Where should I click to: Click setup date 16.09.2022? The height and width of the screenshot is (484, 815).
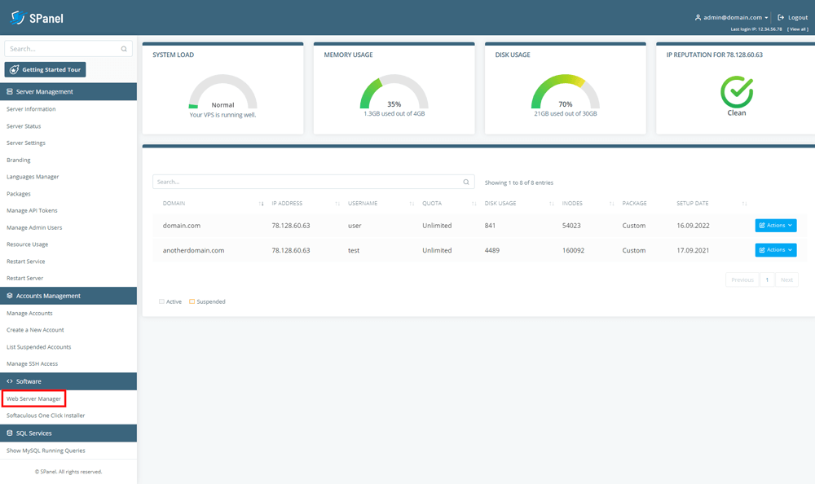[x=693, y=226]
